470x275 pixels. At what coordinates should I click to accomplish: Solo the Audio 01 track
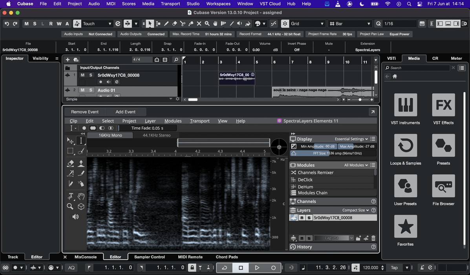pyautogui.click(x=91, y=90)
